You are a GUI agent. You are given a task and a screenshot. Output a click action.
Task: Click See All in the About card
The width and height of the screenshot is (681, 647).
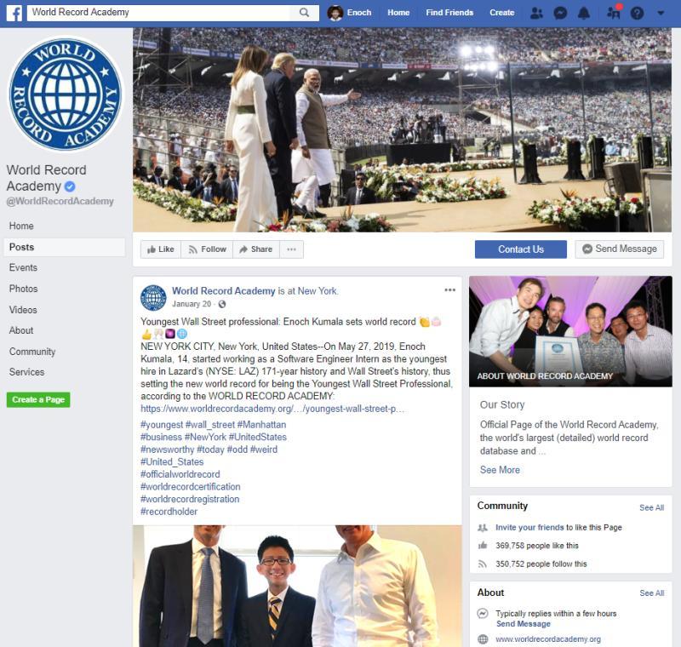click(651, 593)
